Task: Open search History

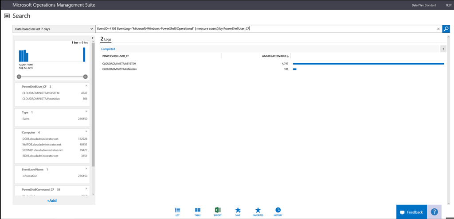Action: coord(278,211)
